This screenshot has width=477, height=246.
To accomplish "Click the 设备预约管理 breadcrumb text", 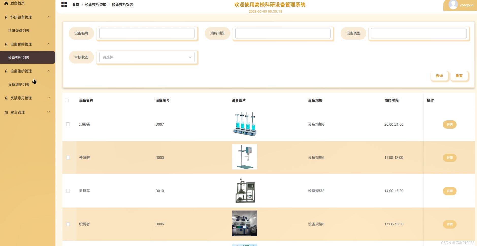I will click(x=95, y=5).
